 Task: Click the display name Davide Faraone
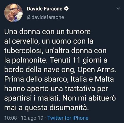pyautogui.click(x=45, y=9)
